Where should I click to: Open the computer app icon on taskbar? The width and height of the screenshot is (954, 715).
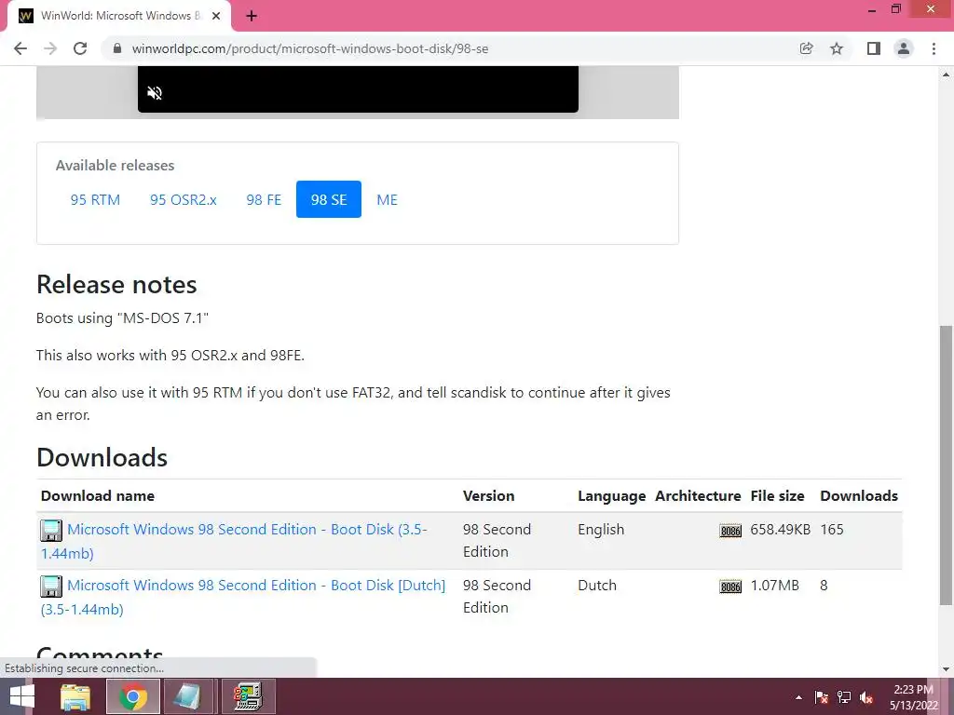click(248, 696)
